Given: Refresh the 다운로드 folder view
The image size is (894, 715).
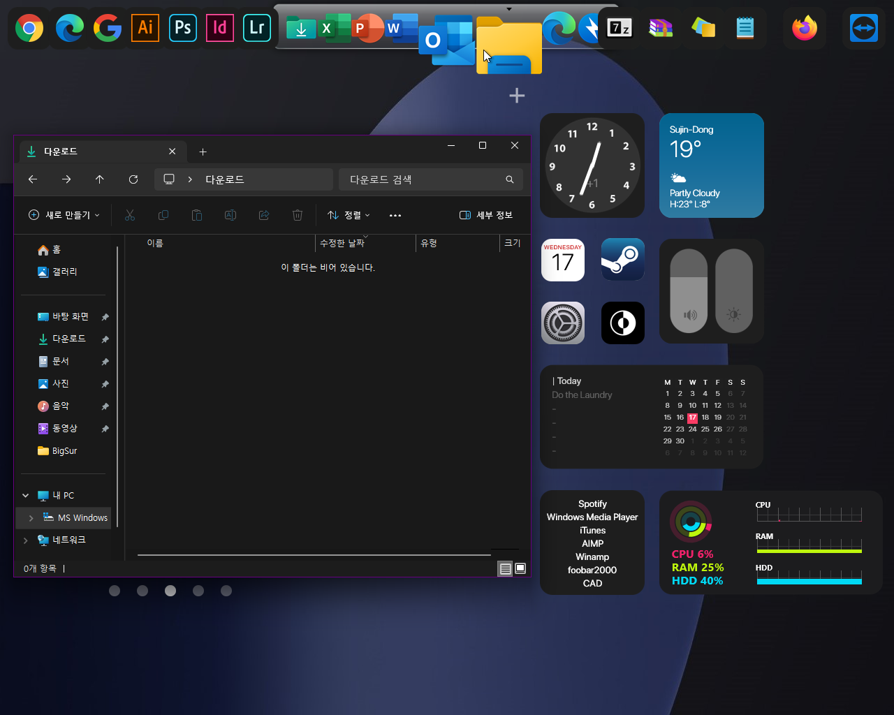Looking at the screenshot, I should [133, 179].
